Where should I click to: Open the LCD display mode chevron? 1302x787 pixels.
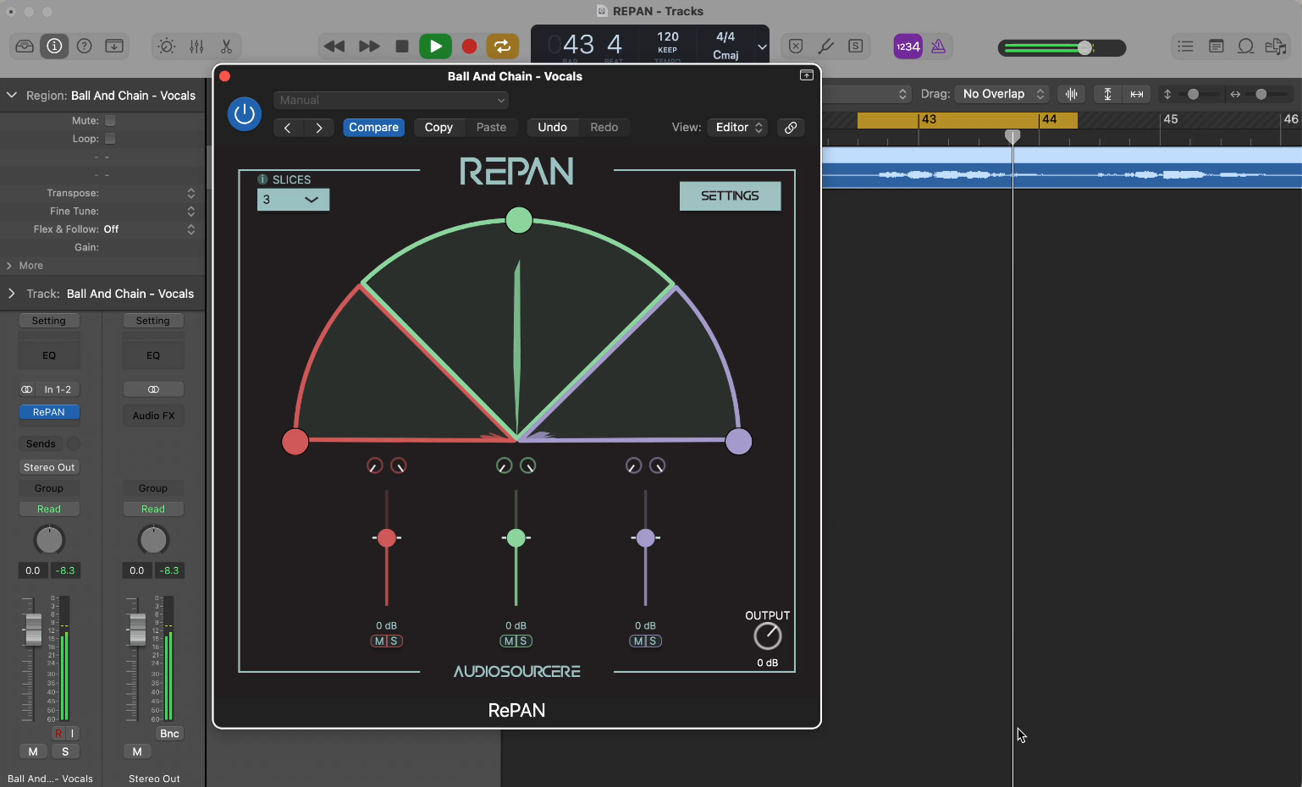click(x=762, y=47)
